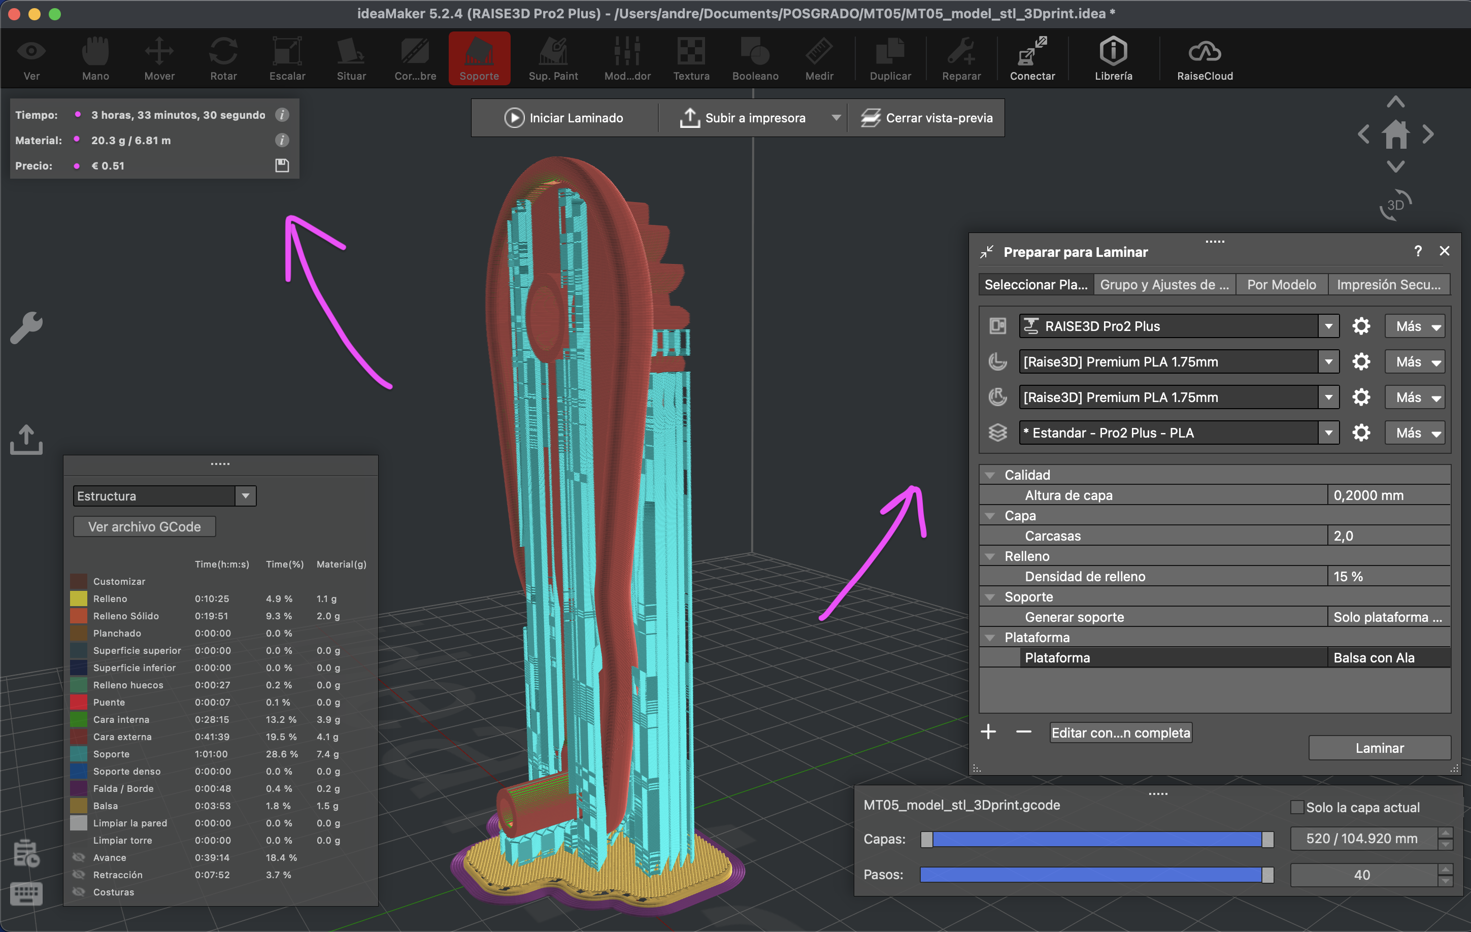Enable Solo la capa actual checkbox
This screenshot has width=1471, height=932.
tap(1296, 807)
